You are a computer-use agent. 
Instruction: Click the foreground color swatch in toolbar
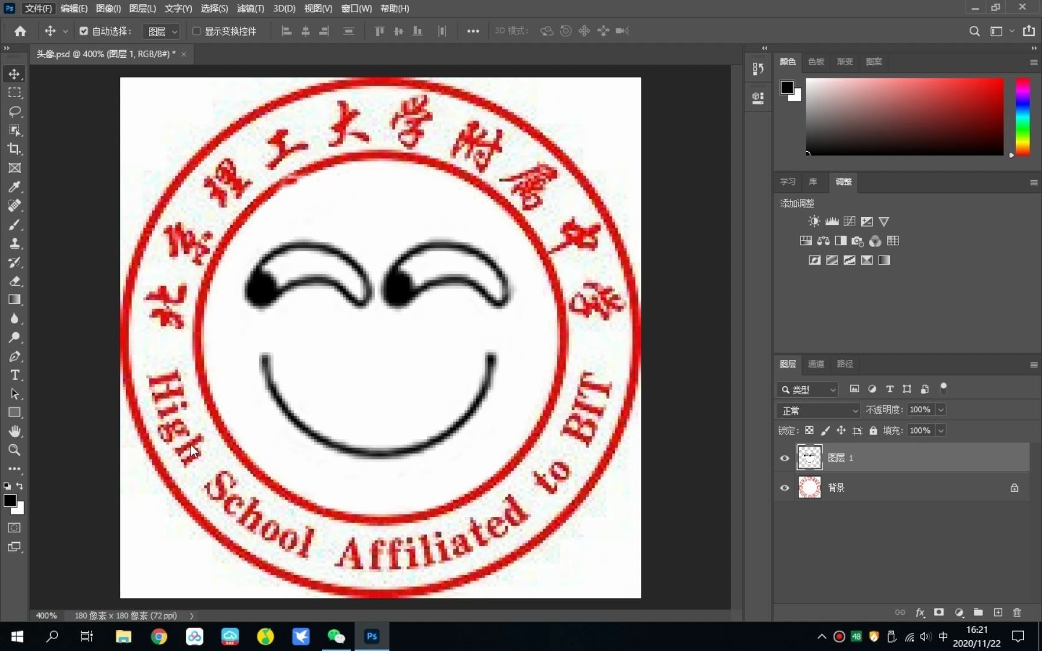10,500
